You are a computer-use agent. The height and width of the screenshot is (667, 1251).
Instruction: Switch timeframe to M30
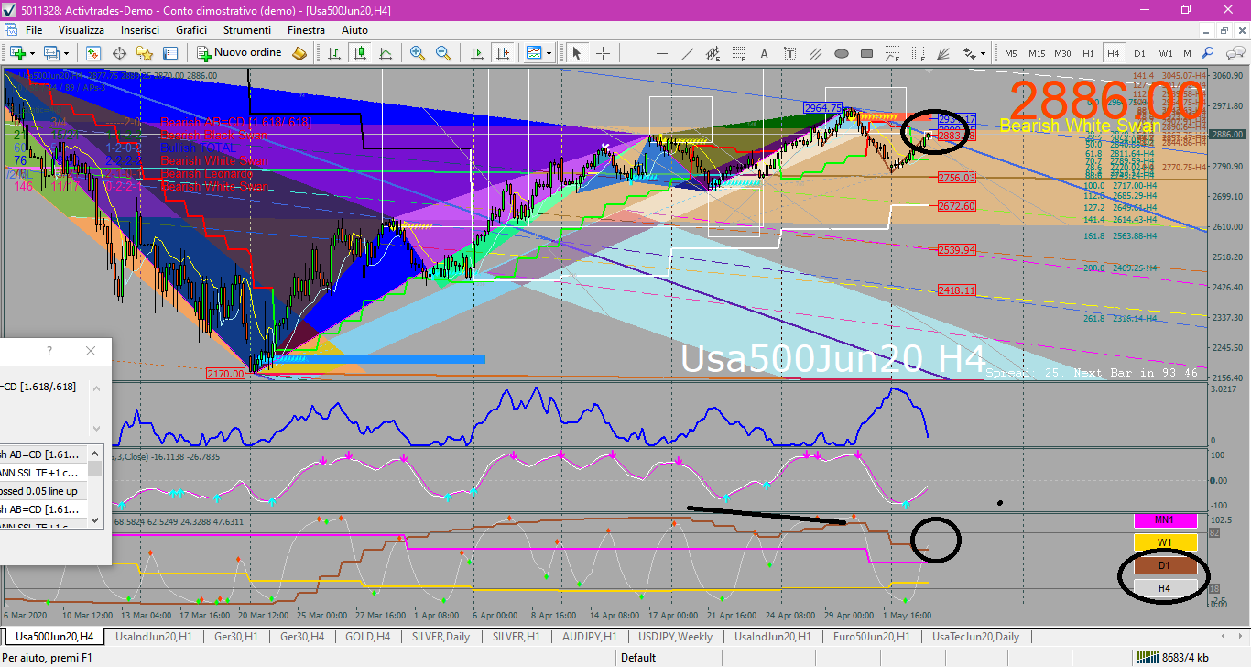(1062, 53)
